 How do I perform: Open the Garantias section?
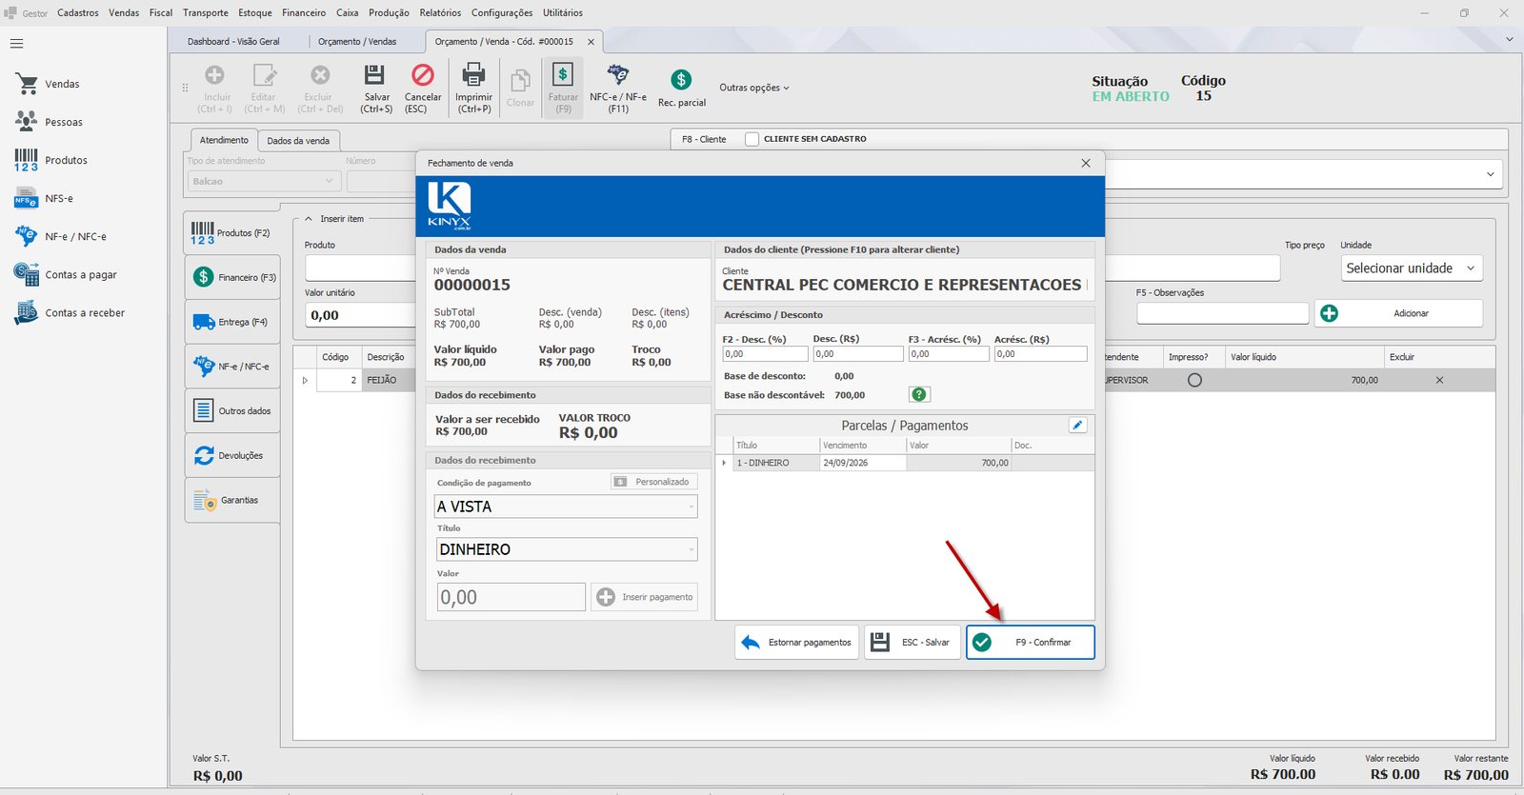point(231,500)
